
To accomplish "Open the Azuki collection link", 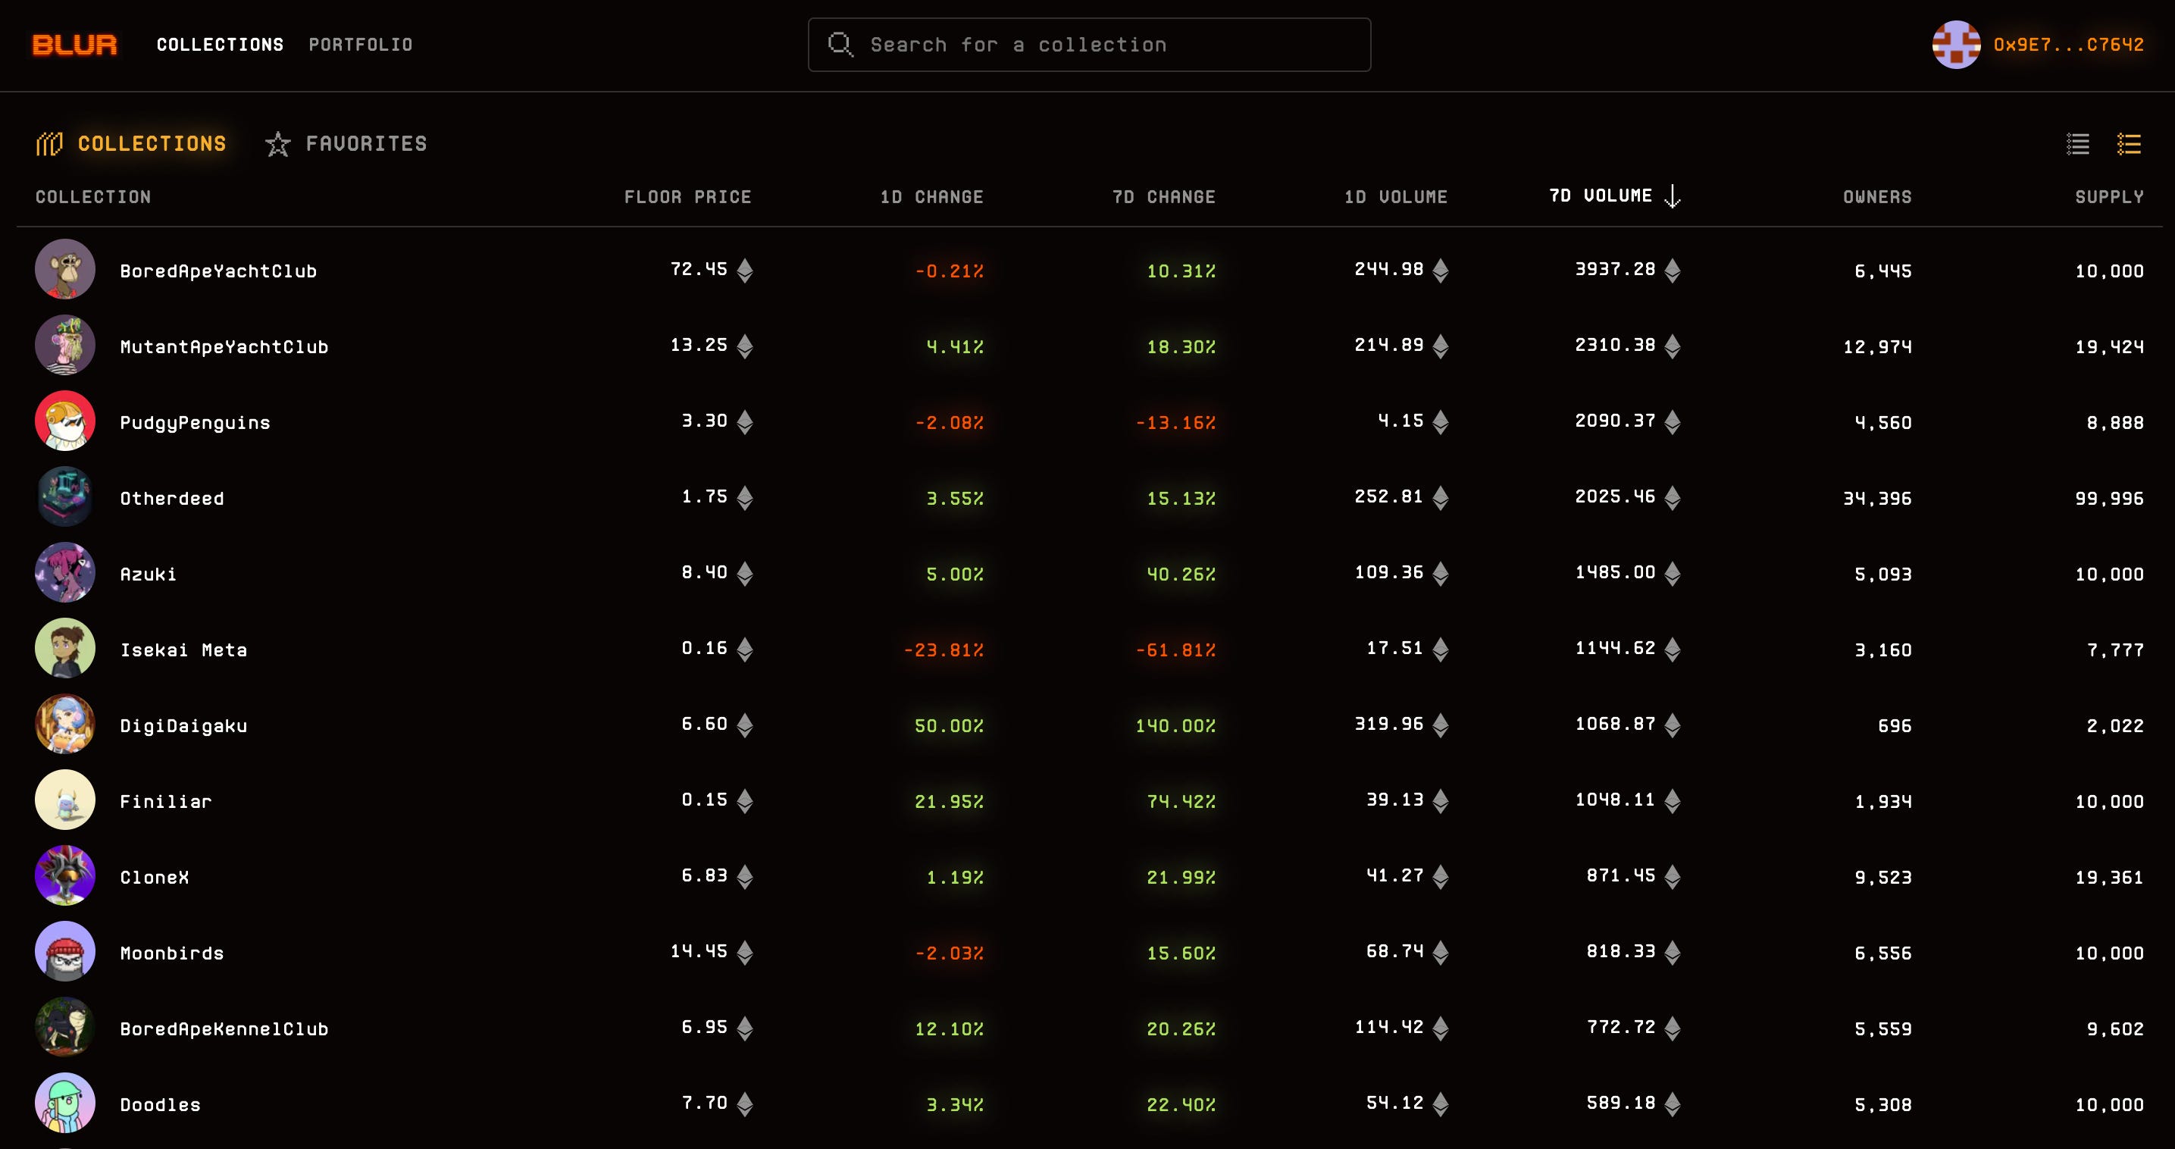I will point(149,574).
